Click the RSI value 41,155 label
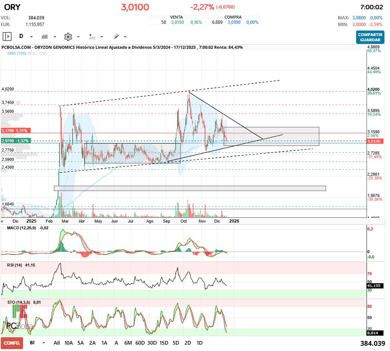The width and height of the screenshot is (390, 351). click(x=374, y=286)
